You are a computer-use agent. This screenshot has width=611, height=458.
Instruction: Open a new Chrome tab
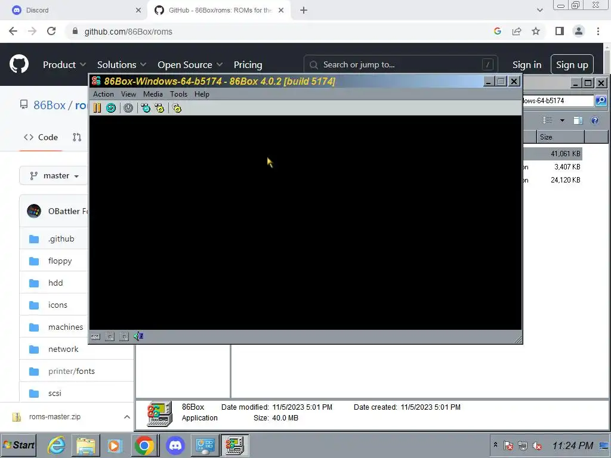tap(304, 11)
